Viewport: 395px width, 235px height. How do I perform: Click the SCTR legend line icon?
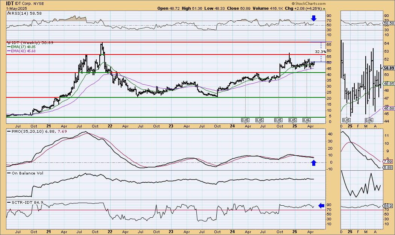[9, 203]
